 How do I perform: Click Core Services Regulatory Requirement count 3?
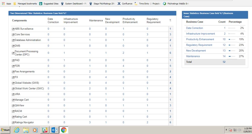coord(147,34)
